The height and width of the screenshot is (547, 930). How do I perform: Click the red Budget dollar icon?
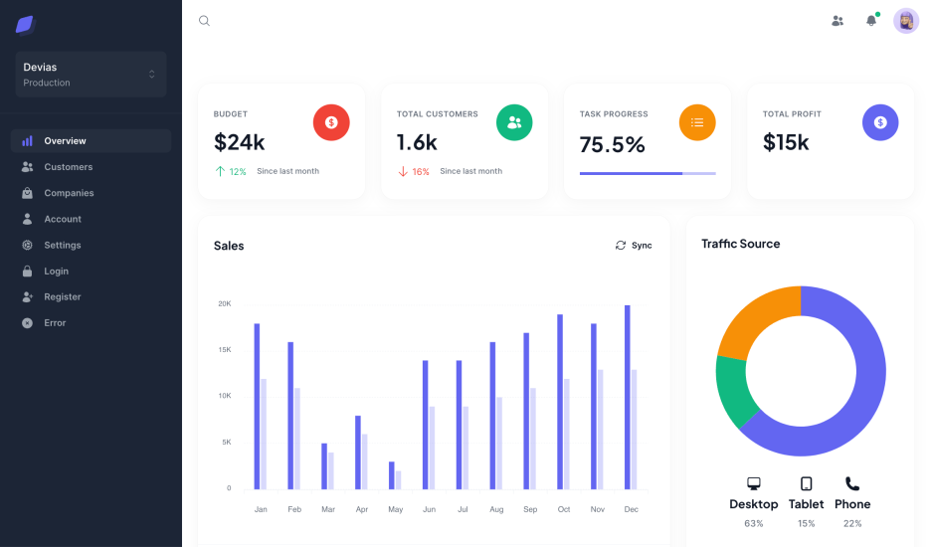(x=331, y=122)
